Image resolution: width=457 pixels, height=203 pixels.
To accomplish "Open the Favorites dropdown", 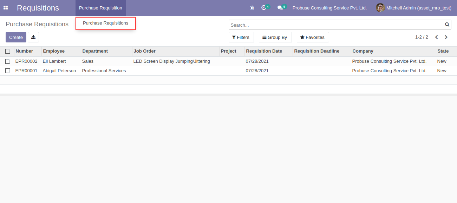I will [313, 37].
